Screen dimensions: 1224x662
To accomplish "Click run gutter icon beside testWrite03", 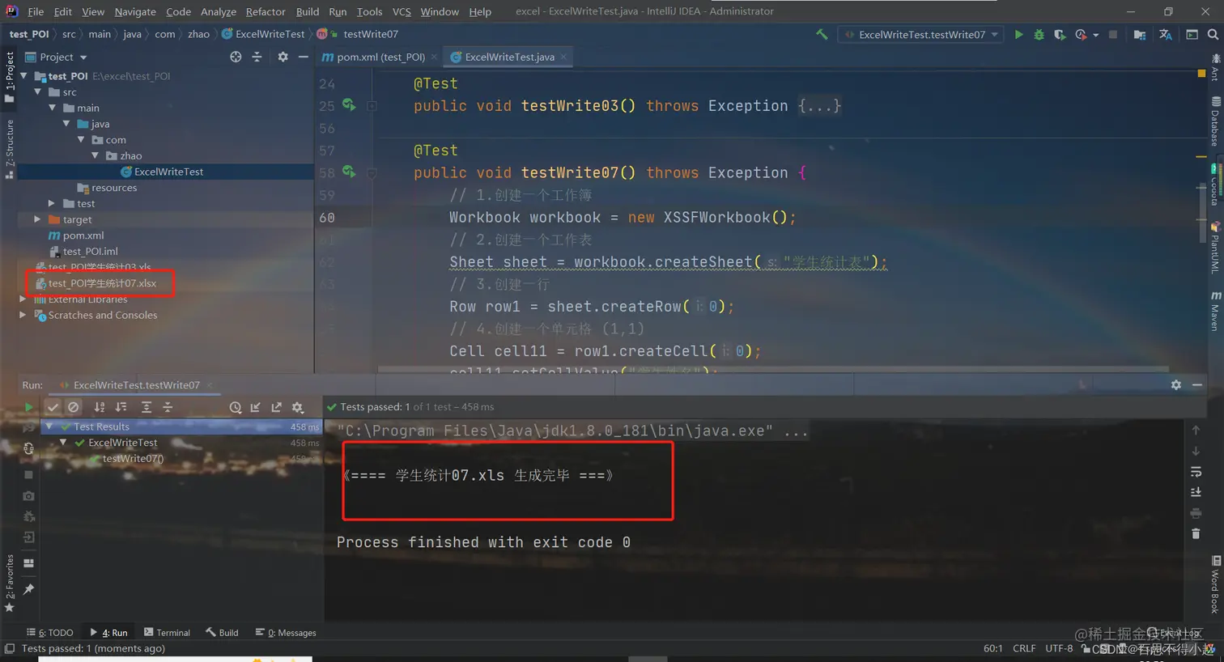I will click(x=349, y=105).
